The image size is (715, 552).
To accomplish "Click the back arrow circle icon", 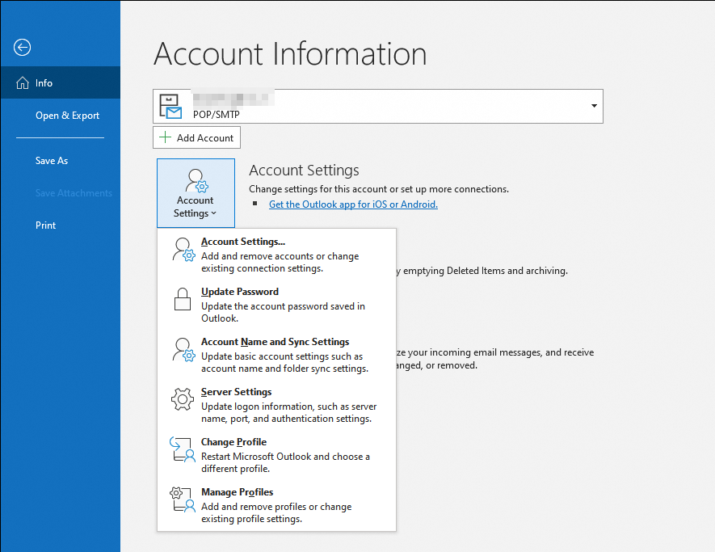I will click(22, 48).
